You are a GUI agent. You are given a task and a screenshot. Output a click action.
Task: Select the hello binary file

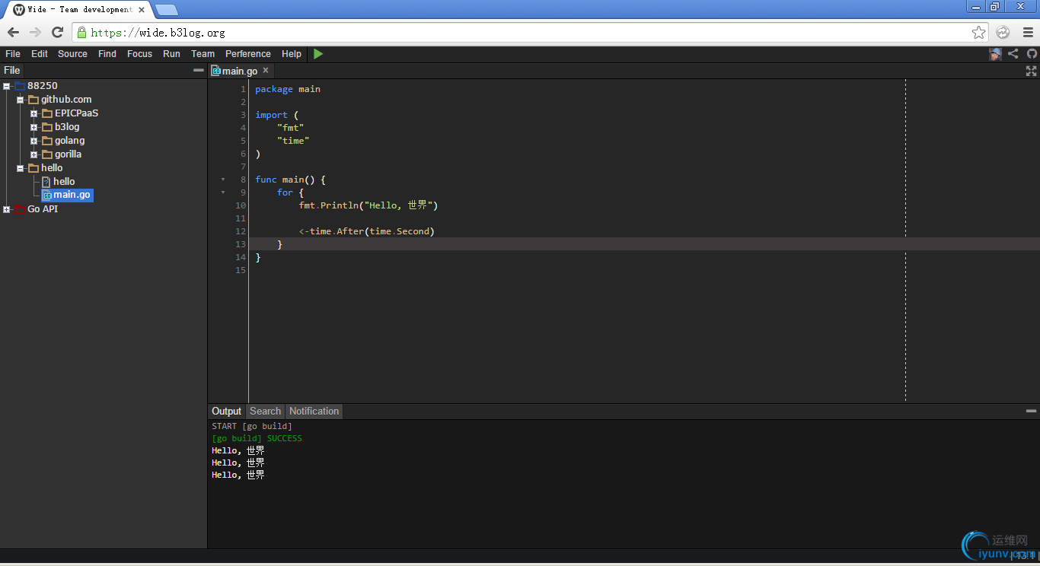coord(63,182)
